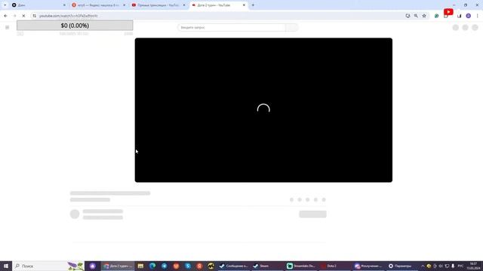Open the tab search dropdown chevron
Viewport: 483px width, 271px height.
pyautogui.click(x=5, y=5)
